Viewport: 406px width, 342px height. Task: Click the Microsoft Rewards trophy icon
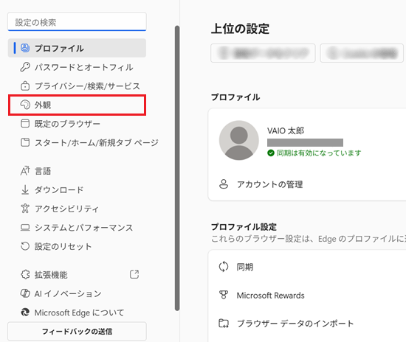coord(224,295)
